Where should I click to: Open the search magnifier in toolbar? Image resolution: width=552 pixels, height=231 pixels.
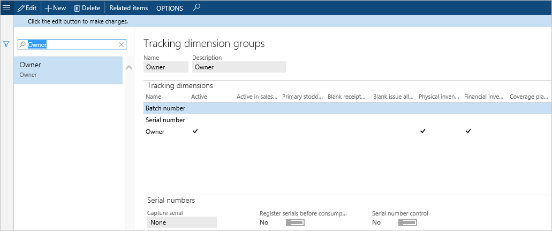[196, 8]
